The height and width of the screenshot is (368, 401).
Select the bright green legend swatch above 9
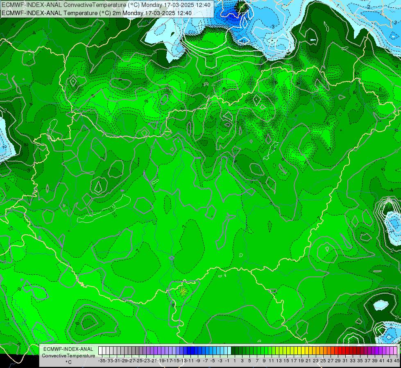(263, 351)
